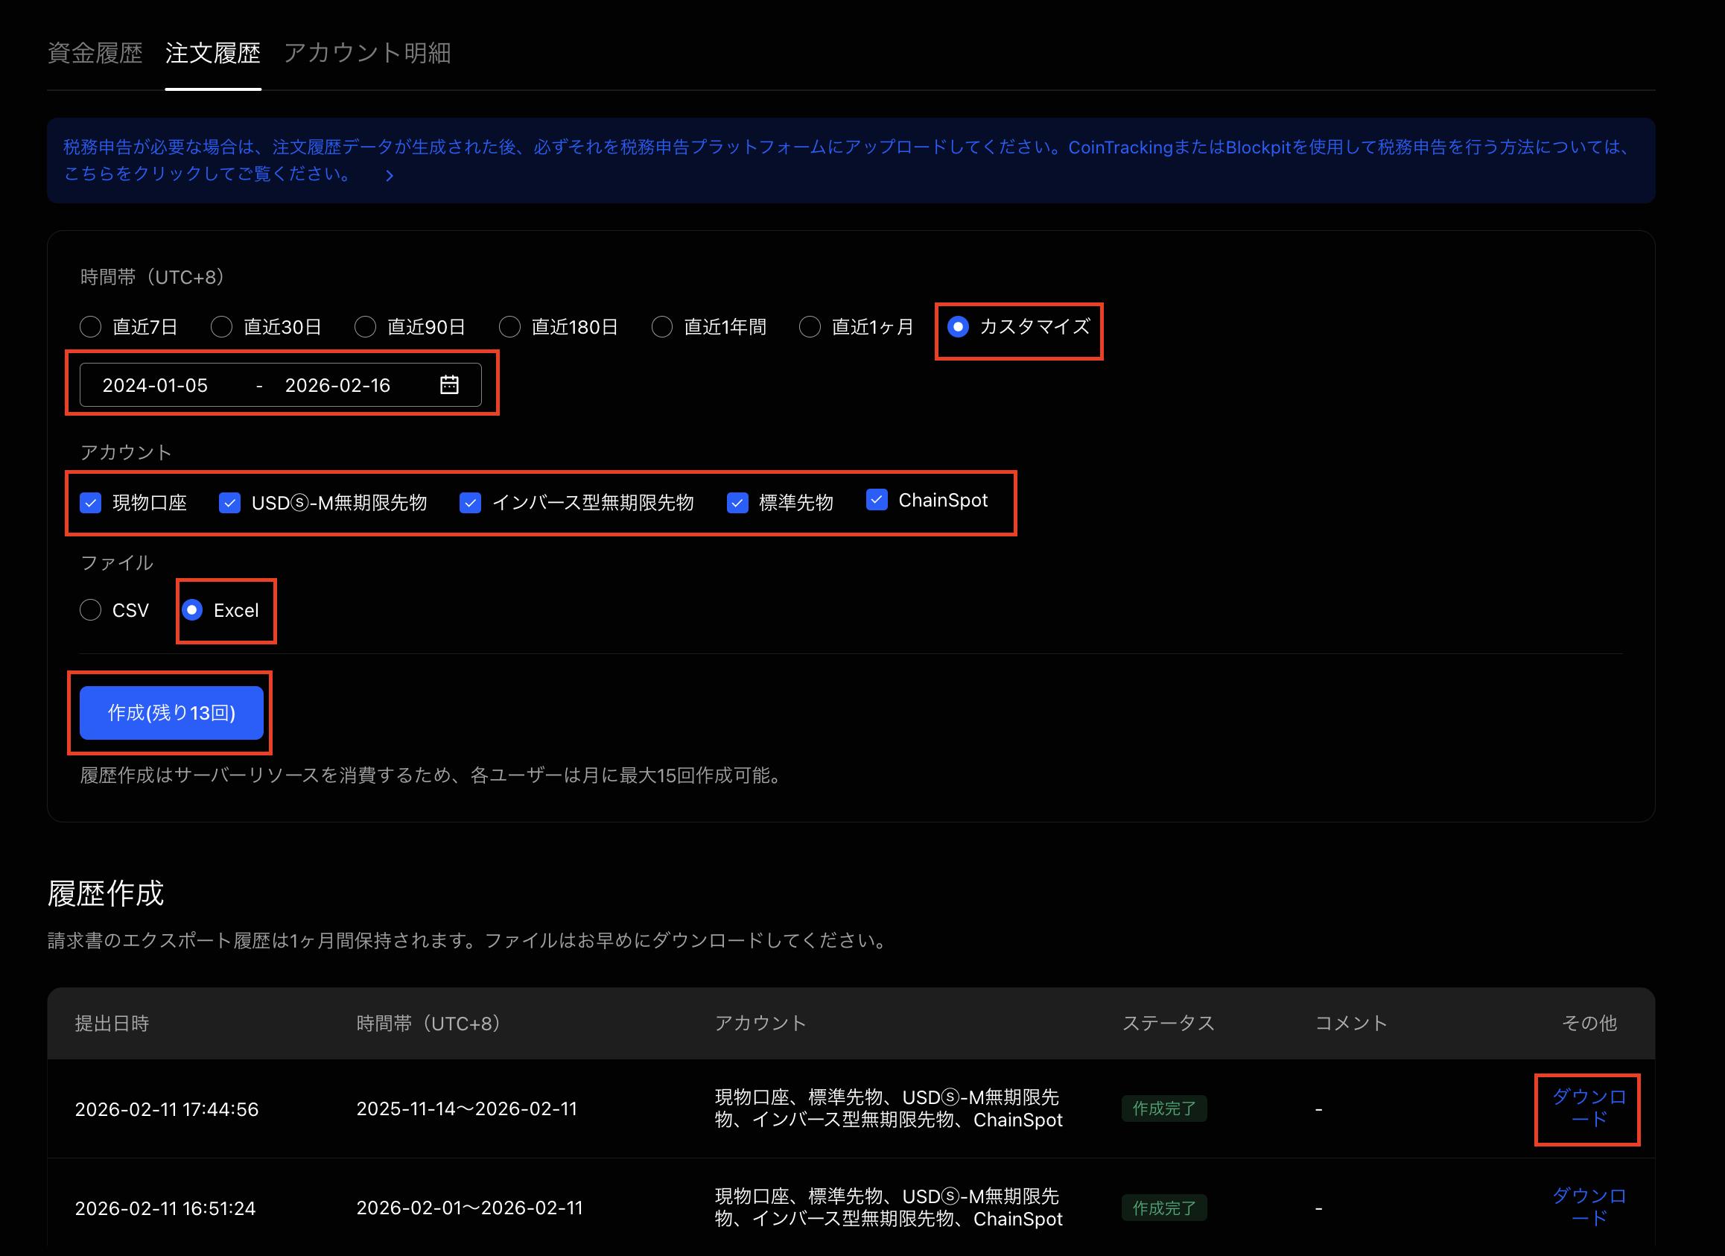Click the start date 2024-01-05 field
The height and width of the screenshot is (1256, 1725).
coord(155,386)
